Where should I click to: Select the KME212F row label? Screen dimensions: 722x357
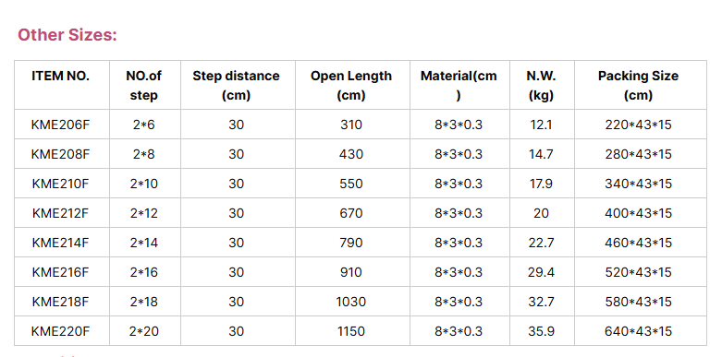click(x=60, y=213)
